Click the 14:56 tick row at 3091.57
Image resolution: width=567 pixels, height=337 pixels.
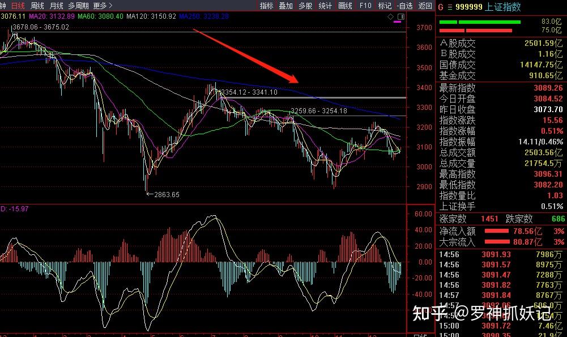(x=501, y=265)
